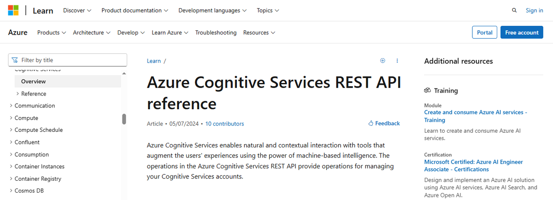Open the more actions vertical dots menu
The image size is (553, 200).
397,60
